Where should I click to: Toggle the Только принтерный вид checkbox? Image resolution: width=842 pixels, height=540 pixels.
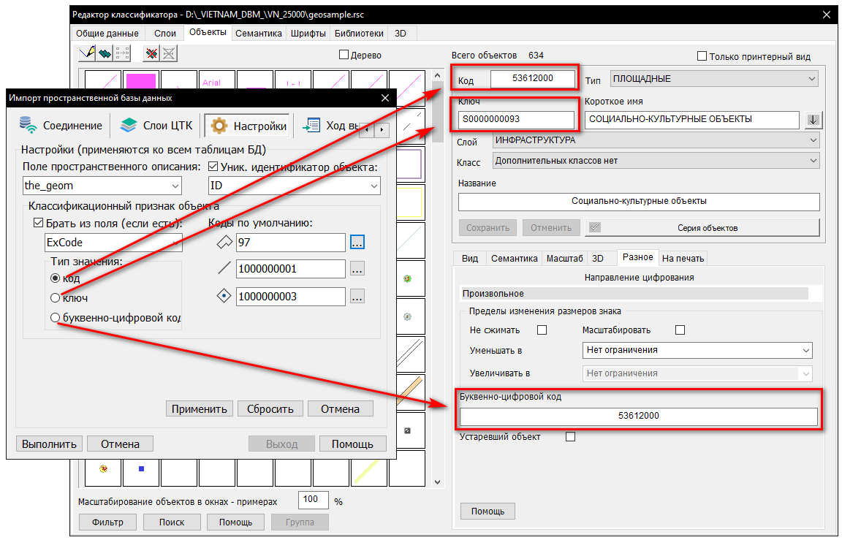click(x=702, y=56)
